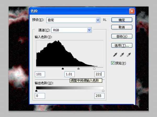Close the 色阶 dialog with the X
This screenshot has height=117, width=157.
pos(132,11)
